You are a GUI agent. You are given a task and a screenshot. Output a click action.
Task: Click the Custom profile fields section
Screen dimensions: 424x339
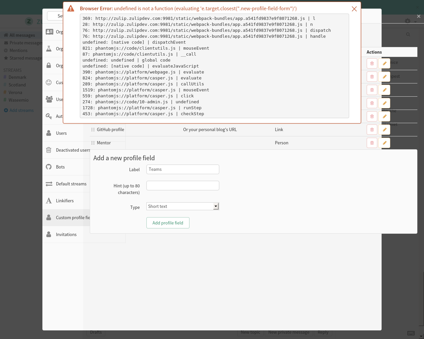(73, 218)
